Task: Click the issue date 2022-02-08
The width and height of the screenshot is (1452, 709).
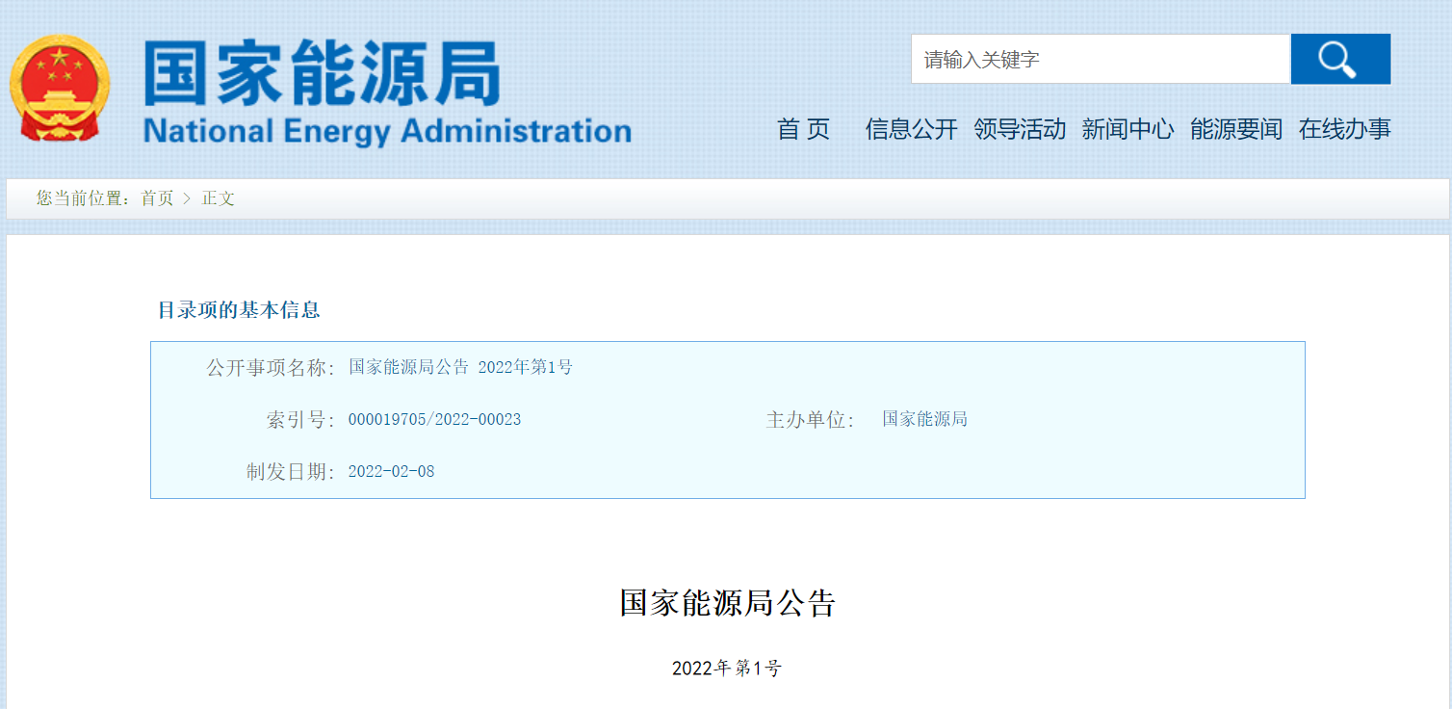Action: (x=391, y=472)
